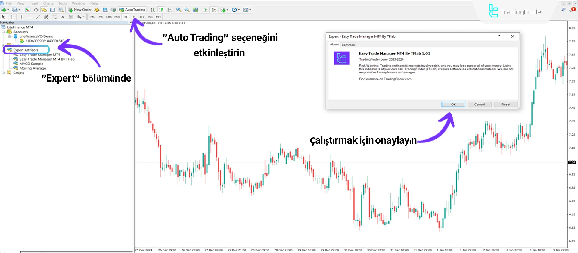Open the Tools menu
Viewport: 578px width, 253px height.
[62, 3]
